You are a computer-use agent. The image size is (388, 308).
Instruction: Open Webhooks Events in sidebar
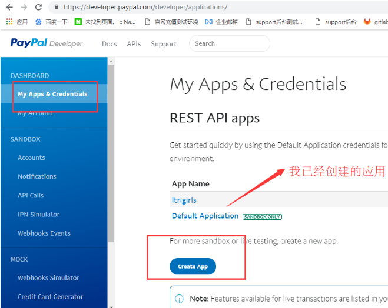(x=44, y=233)
